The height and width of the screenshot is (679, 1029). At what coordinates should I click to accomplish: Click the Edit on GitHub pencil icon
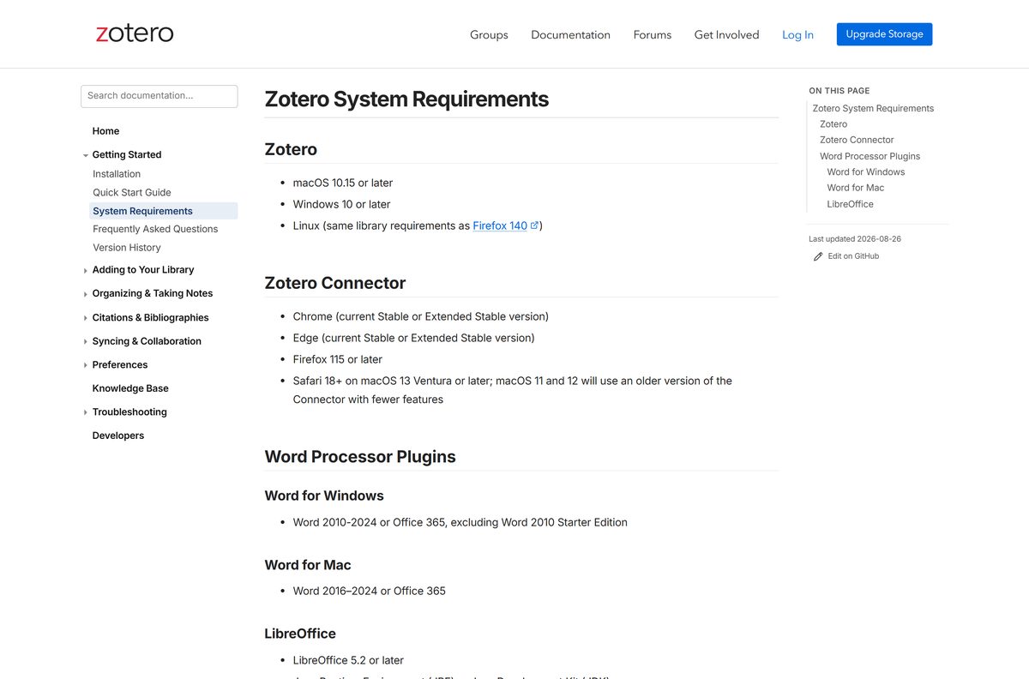click(x=818, y=256)
